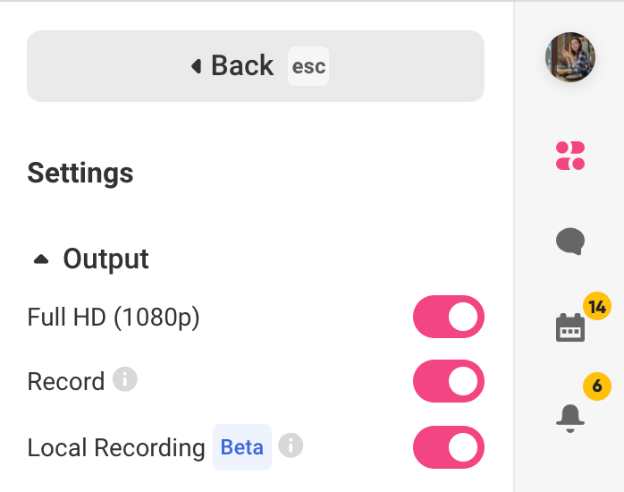Click the info icon beside Local Recording
Image resolution: width=624 pixels, height=492 pixels.
click(x=291, y=445)
